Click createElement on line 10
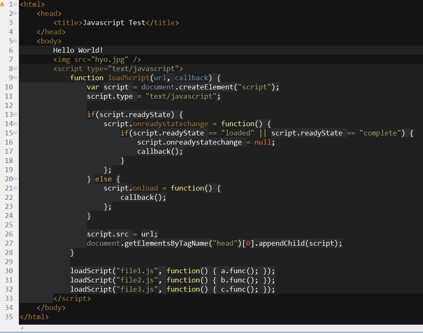This screenshot has width=423, height=333. [x=206, y=87]
